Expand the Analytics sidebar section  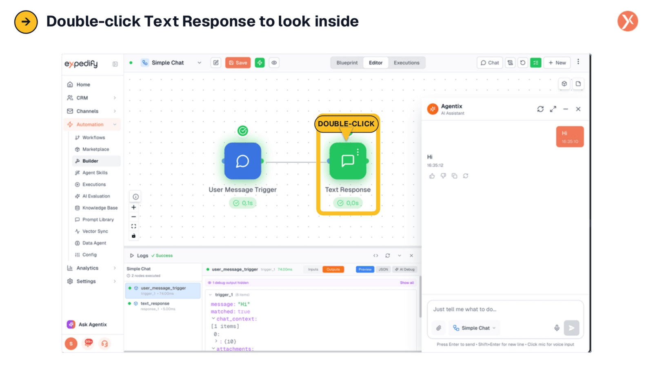(x=92, y=268)
